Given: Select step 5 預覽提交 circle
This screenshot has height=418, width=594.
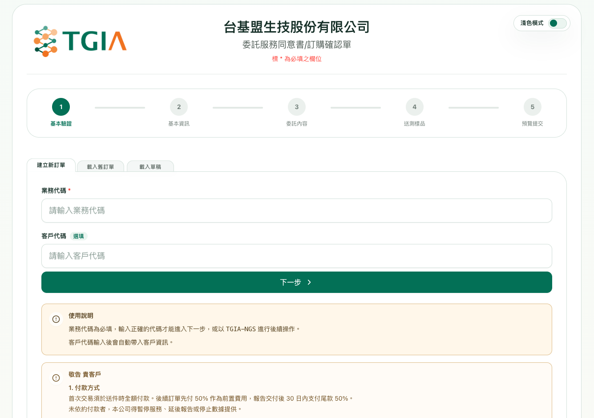Looking at the screenshot, I should pyautogui.click(x=533, y=107).
